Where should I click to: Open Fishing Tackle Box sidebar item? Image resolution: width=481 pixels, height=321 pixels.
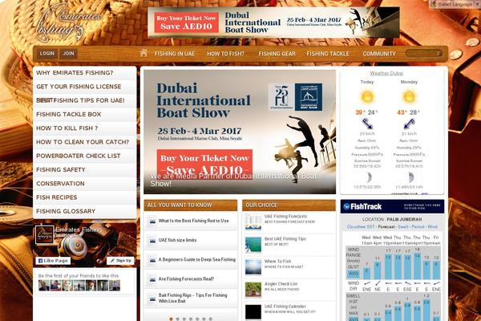[85, 115]
